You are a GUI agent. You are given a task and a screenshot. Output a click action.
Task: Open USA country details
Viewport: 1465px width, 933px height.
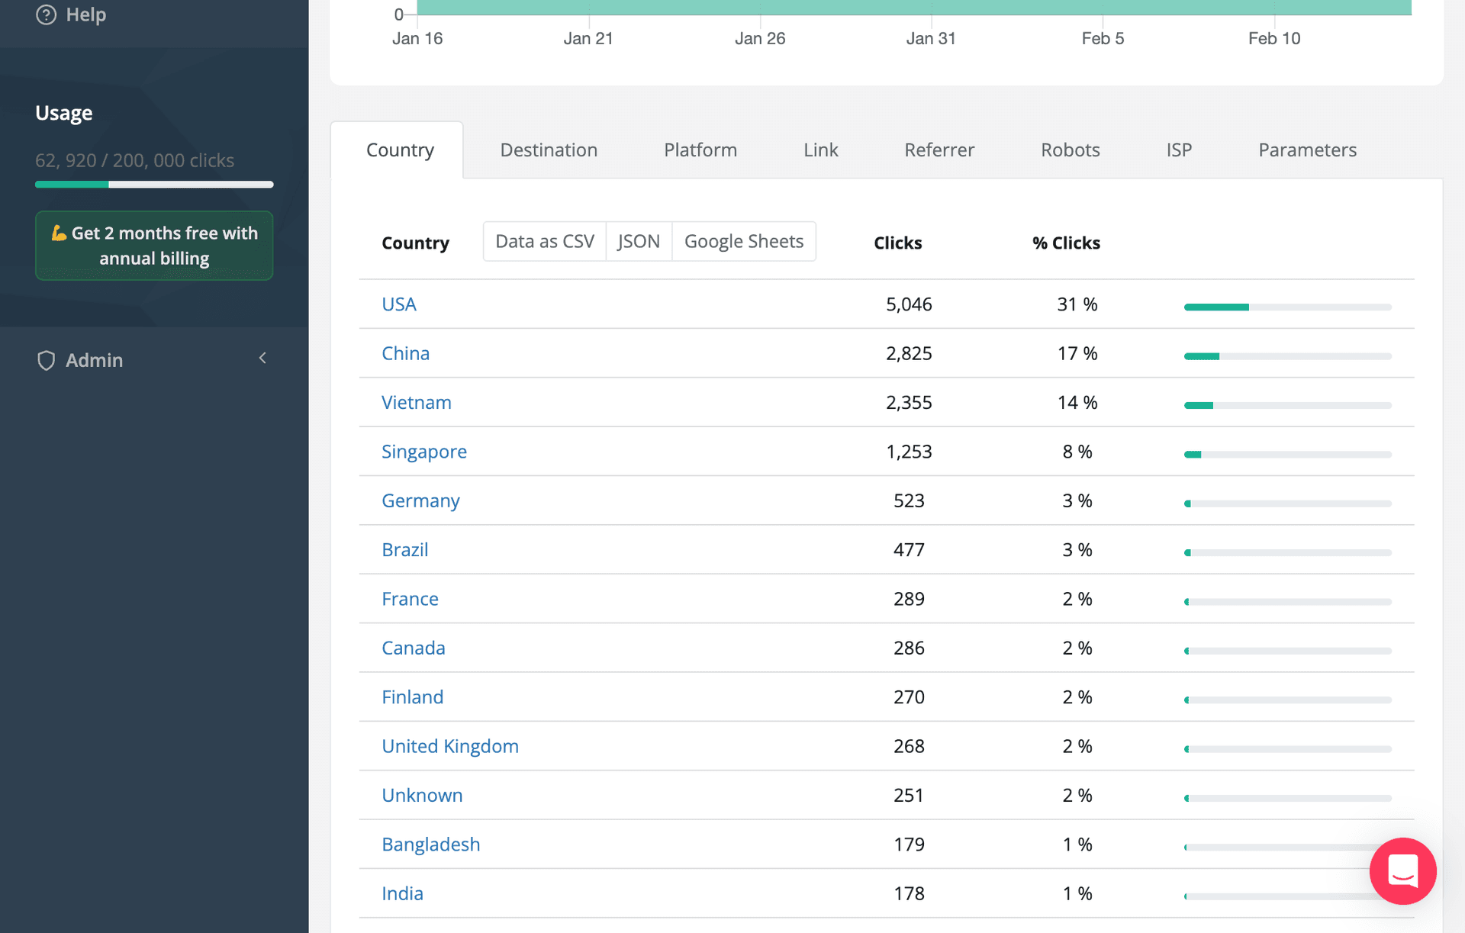coord(398,304)
